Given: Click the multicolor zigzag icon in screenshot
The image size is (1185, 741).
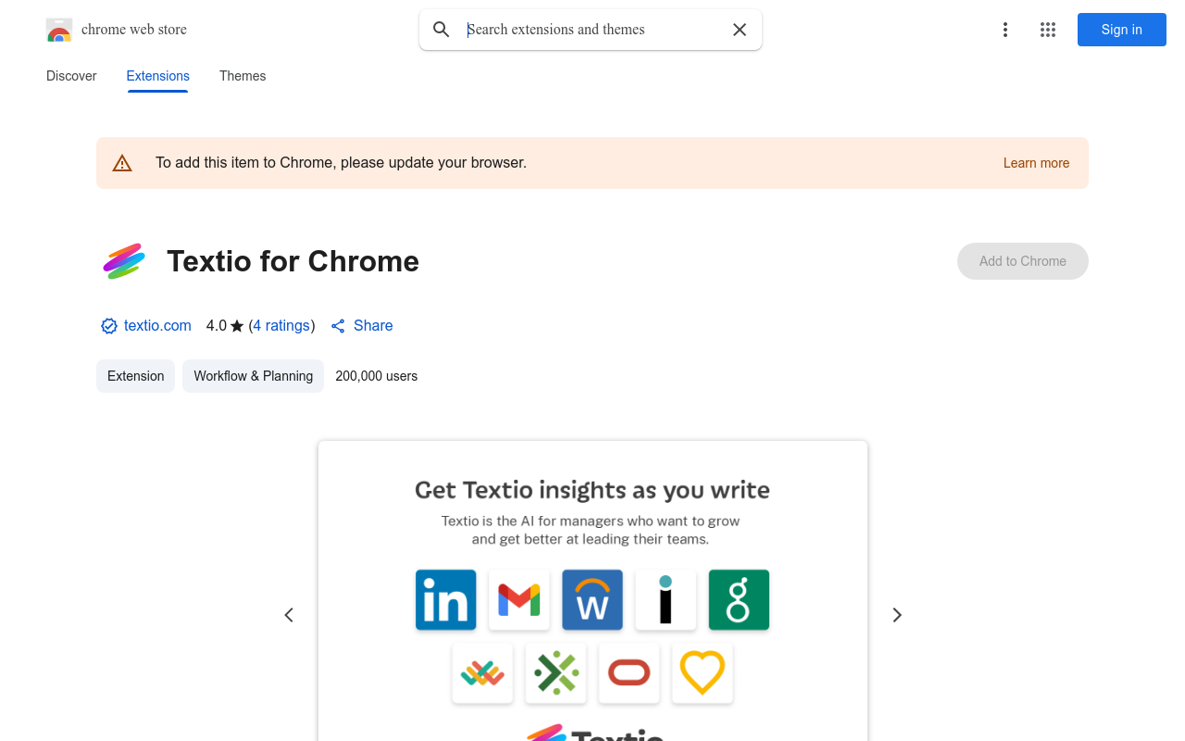Looking at the screenshot, I should pyautogui.click(x=482, y=673).
